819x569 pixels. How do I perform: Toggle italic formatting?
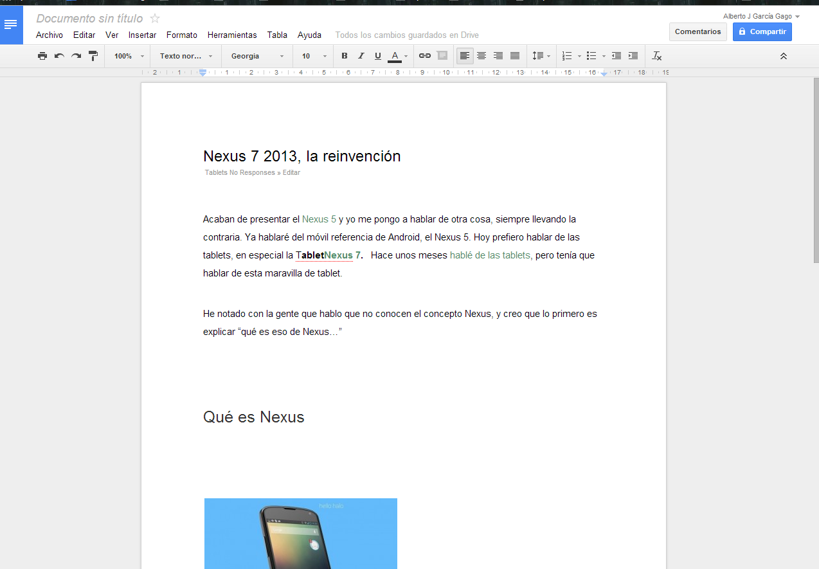[361, 56]
